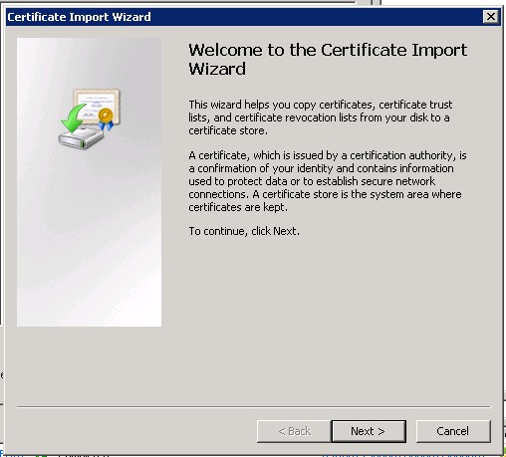Click the greyed-out < Back button
Screen dimensions: 506x457
(x=294, y=431)
